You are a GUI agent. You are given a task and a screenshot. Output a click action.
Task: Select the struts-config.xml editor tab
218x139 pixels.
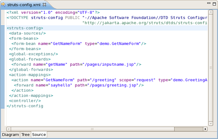24,5
